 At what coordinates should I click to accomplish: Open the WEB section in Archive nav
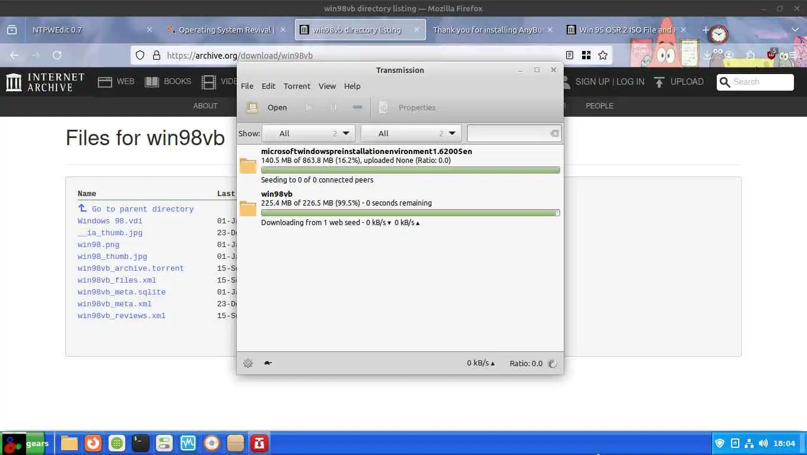coord(116,82)
